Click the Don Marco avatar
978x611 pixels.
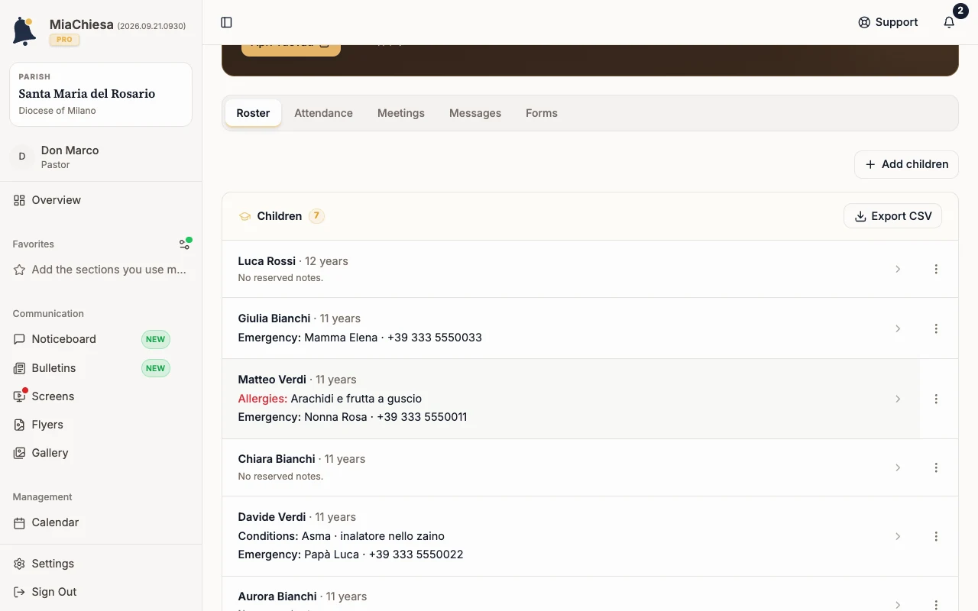click(22, 157)
